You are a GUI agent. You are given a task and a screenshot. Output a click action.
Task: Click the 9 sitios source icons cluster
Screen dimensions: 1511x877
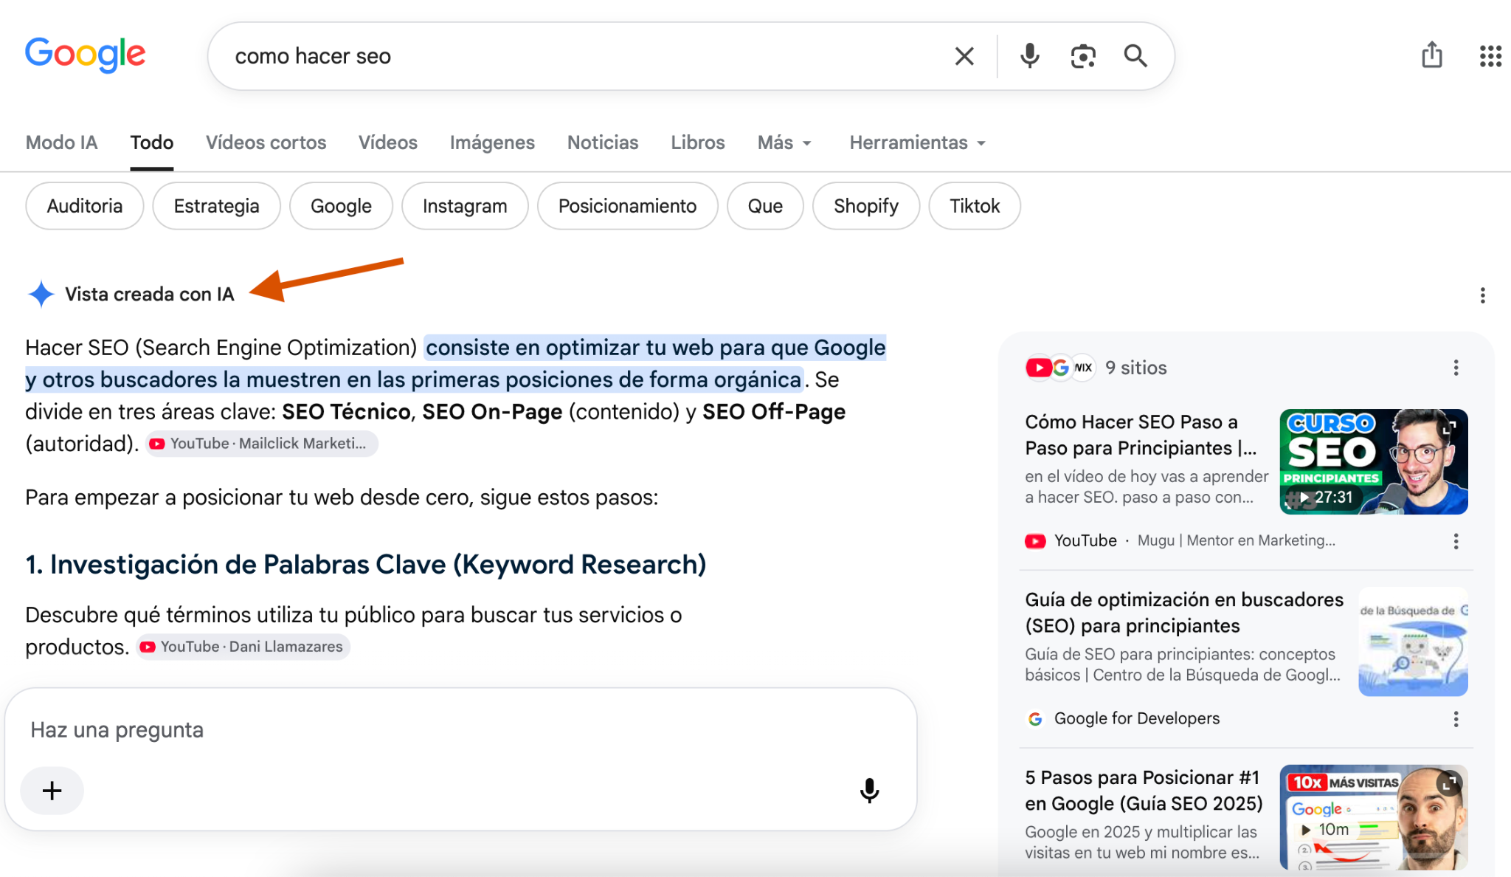(x=1060, y=368)
